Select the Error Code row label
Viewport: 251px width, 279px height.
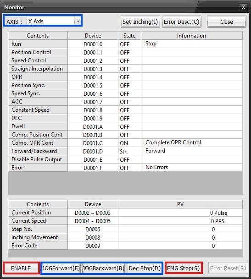[38, 246]
